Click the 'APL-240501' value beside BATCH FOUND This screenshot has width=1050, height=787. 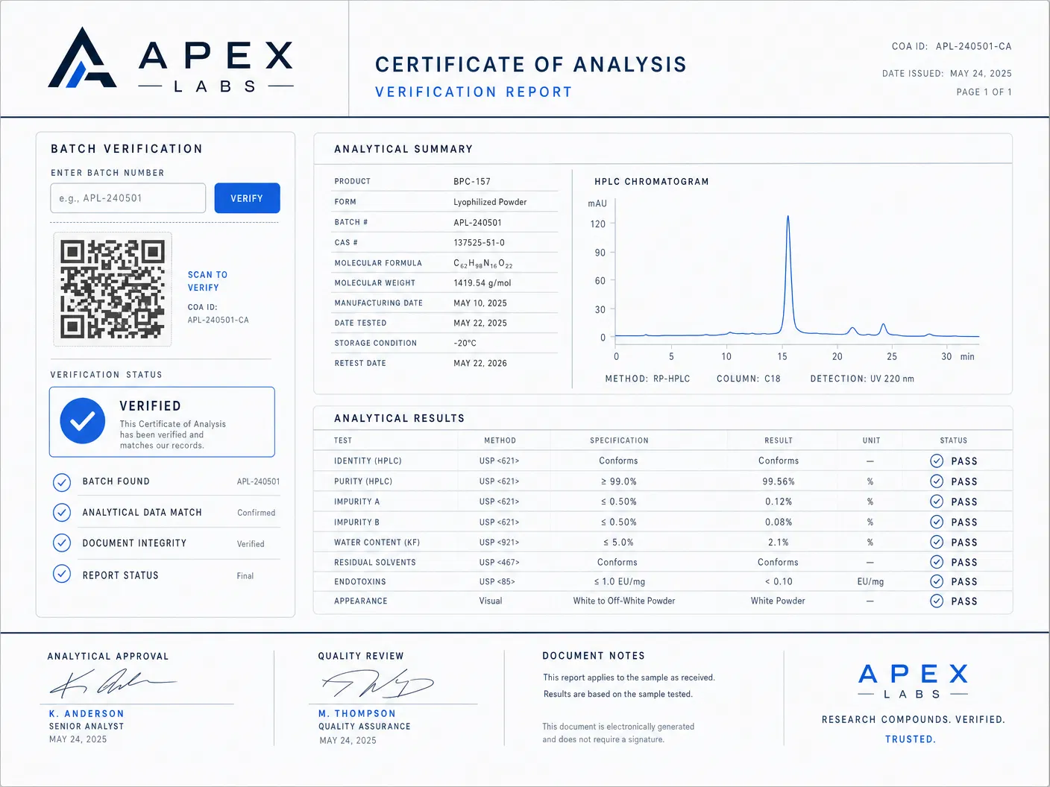point(258,481)
